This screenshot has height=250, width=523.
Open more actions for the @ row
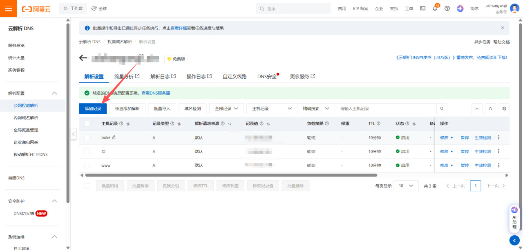pyautogui.click(x=499, y=151)
